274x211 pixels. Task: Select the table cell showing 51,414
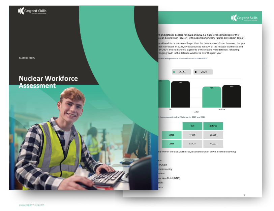[192, 144]
